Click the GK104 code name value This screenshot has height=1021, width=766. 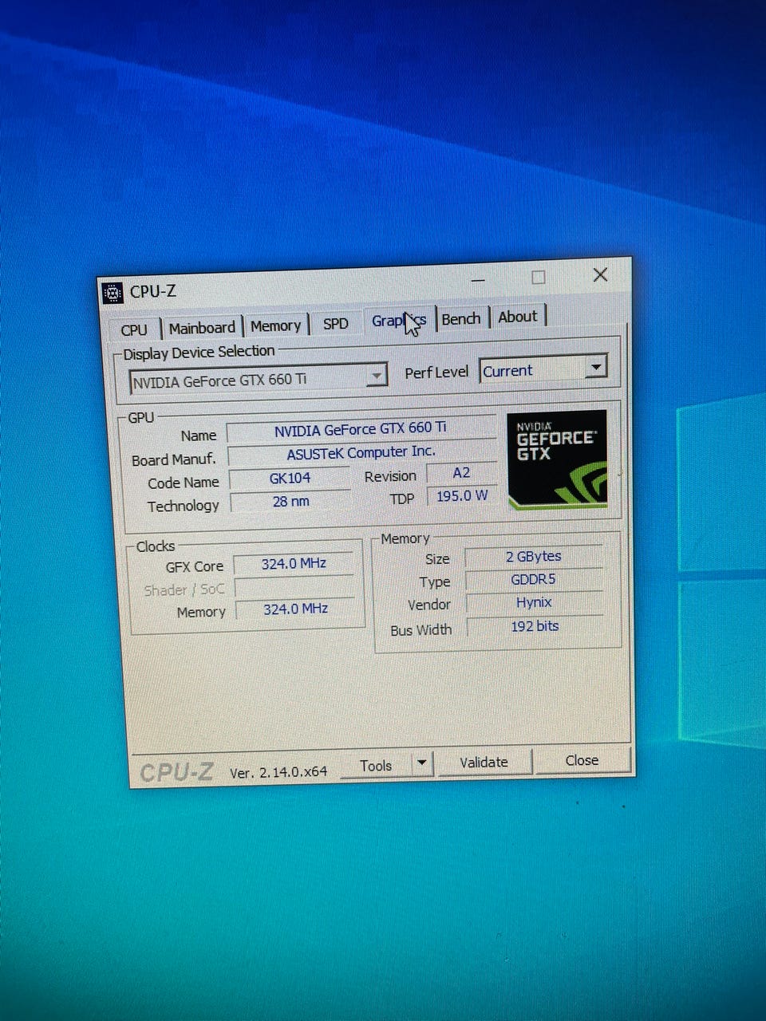coord(290,478)
